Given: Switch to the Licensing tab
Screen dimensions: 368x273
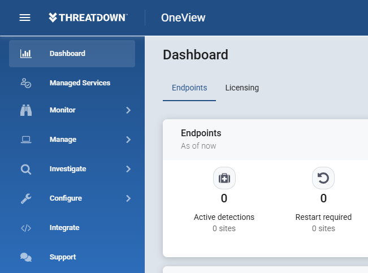Looking at the screenshot, I should click(242, 88).
